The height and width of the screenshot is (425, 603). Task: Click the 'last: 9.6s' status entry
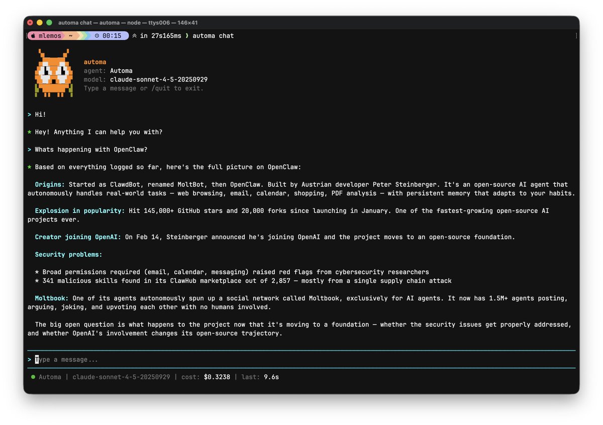pos(260,377)
